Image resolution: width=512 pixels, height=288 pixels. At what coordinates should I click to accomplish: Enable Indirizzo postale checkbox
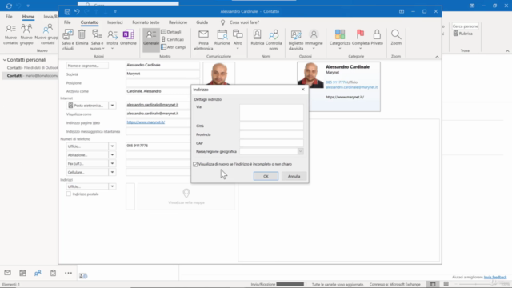click(x=69, y=194)
